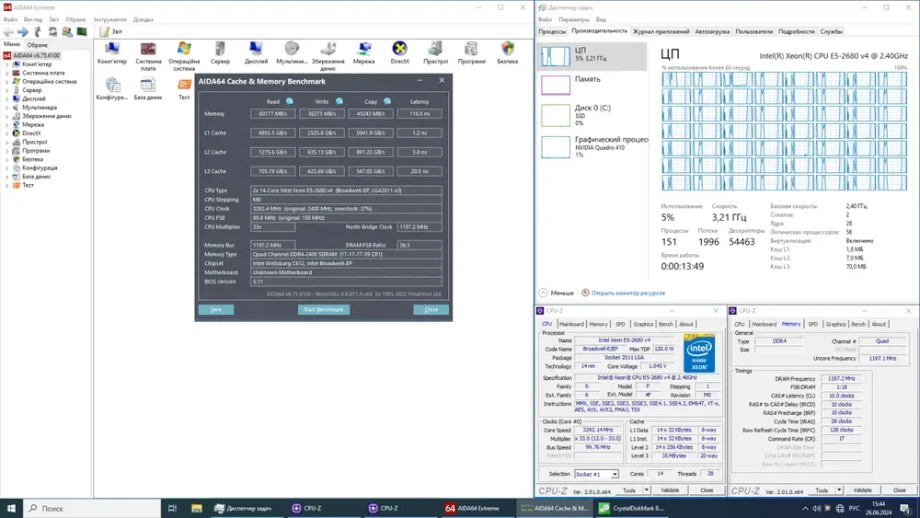The width and height of the screenshot is (920, 518).
Task: Click the Start Benchmark button
Action: 324,309
